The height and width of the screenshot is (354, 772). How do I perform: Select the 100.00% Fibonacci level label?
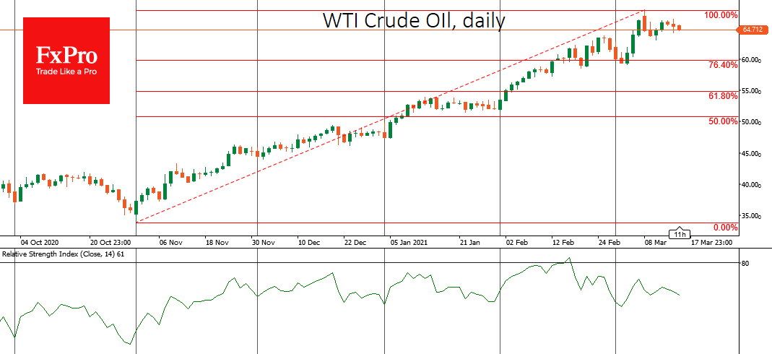click(721, 15)
